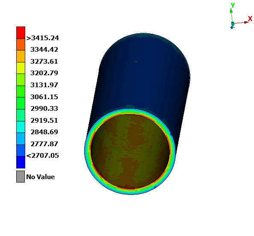Image resolution: width=254 pixels, height=236 pixels.
Task: Click the red X axis label in triad
Action: (250, 19)
